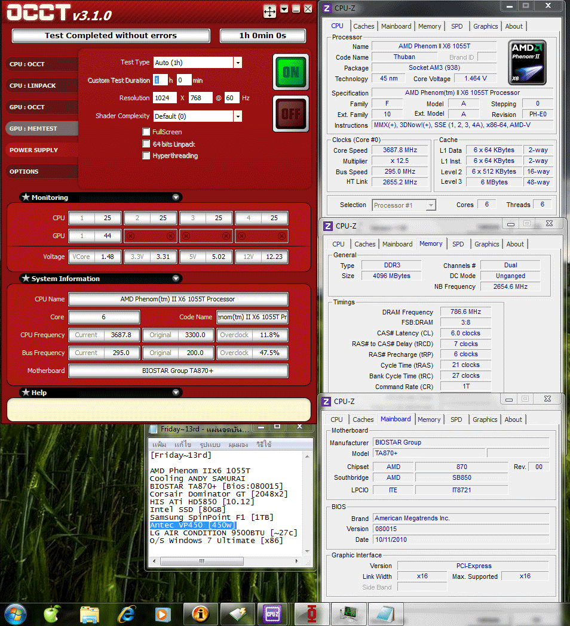Click the AMD Phenom II processor logo

click(x=527, y=62)
